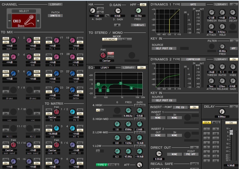Open the insert point PRE EQ selector
The height and width of the screenshot is (169, 239).
(x=180, y=107)
